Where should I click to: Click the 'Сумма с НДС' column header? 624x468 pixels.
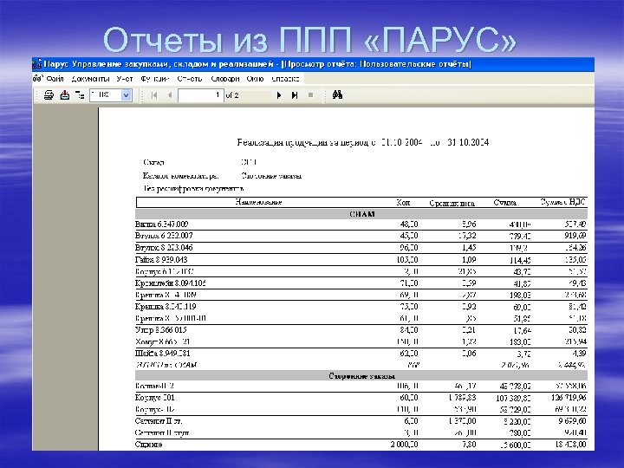(562, 202)
